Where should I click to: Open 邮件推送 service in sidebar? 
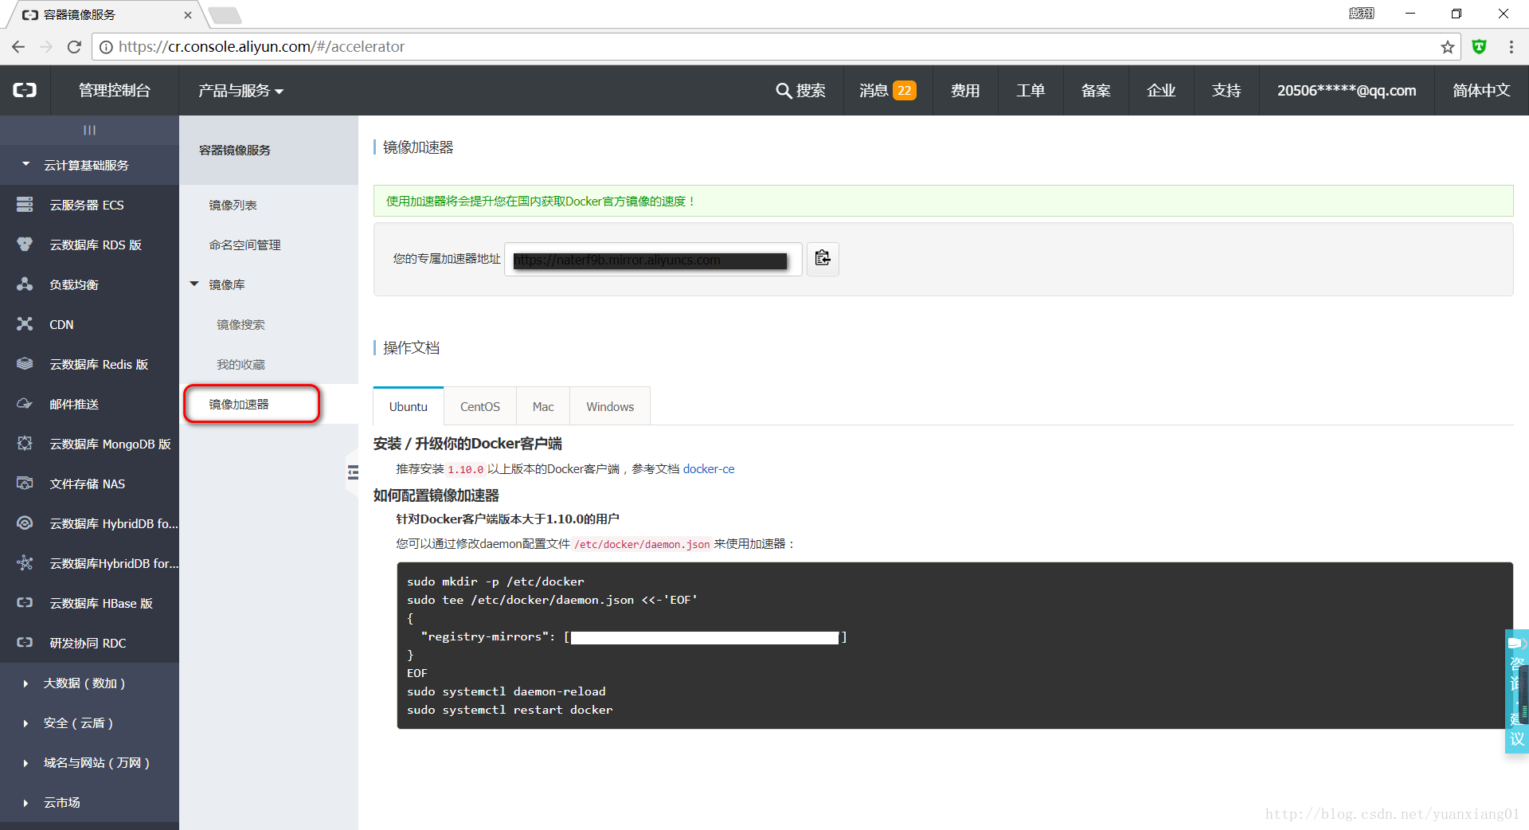pos(89,404)
